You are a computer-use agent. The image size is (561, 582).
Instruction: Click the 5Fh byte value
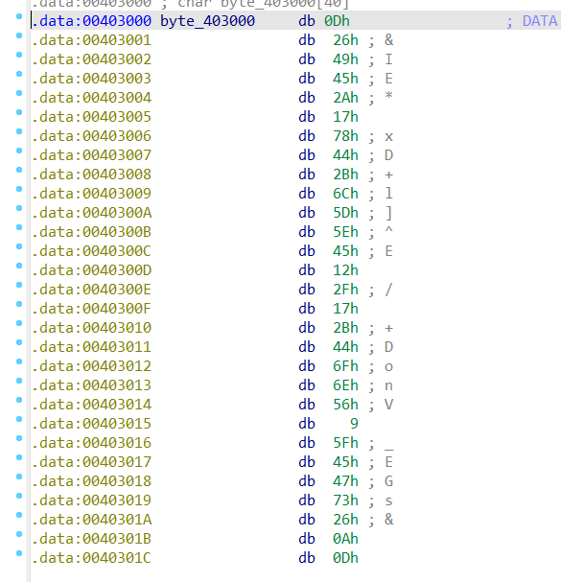(x=345, y=443)
